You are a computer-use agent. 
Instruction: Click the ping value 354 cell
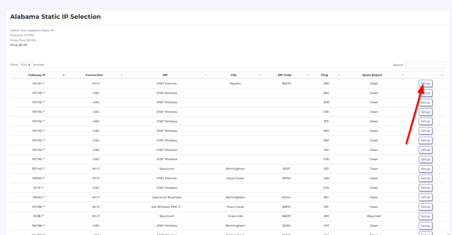pyautogui.click(x=326, y=197)
